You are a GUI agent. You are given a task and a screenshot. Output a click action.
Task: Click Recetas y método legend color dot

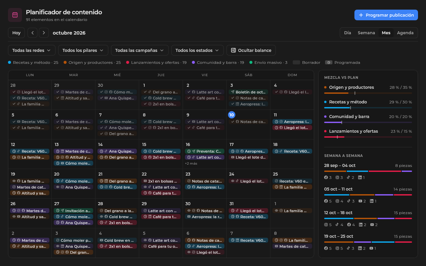10,63
